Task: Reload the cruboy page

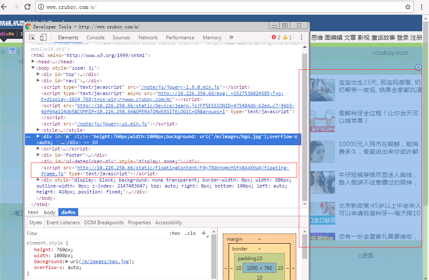Action: (27, 7)
